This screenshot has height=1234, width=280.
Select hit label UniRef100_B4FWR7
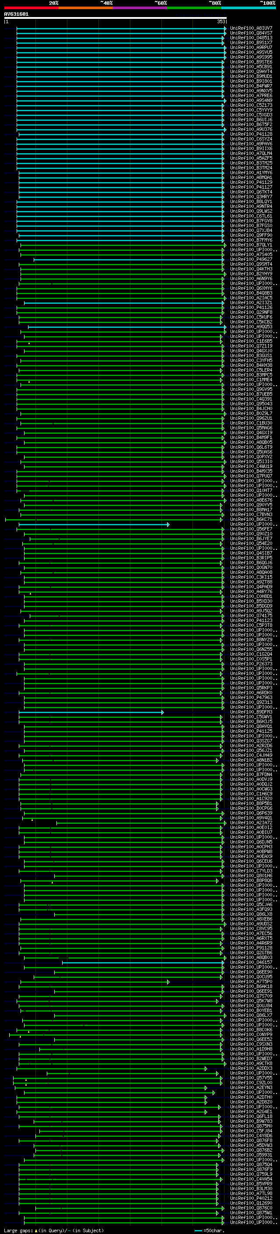(x=251, y=86)
